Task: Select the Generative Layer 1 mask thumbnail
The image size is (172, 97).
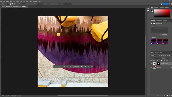Action: click(158, 64)
